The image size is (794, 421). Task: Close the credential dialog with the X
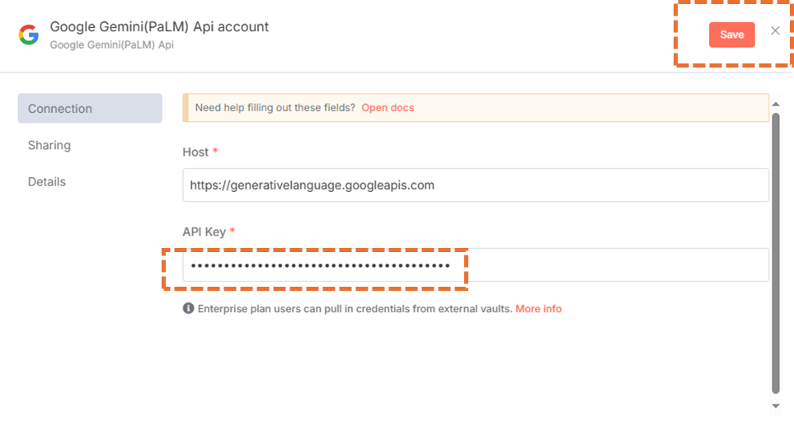(775, 30)
